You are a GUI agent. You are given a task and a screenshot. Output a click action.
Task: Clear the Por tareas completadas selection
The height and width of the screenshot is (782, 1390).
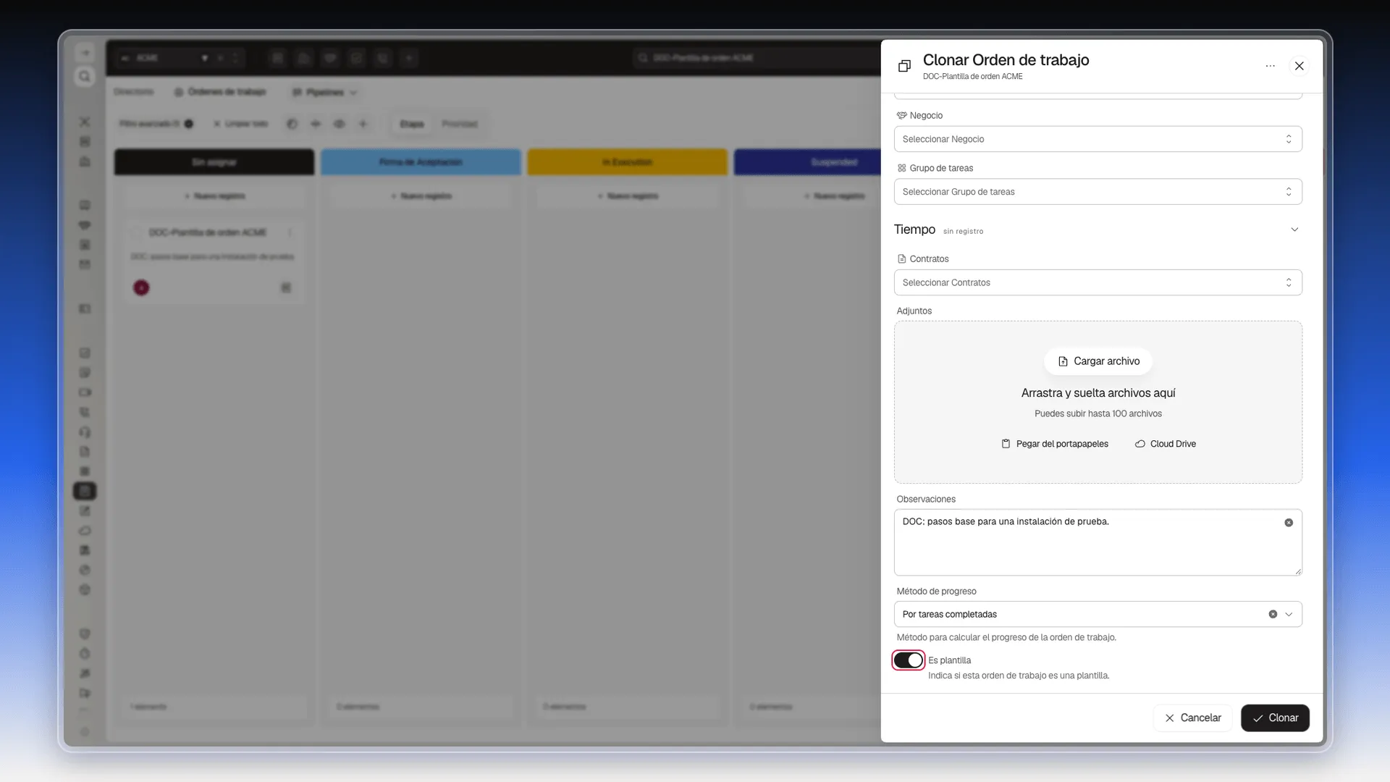click(x=1273, y=614)
